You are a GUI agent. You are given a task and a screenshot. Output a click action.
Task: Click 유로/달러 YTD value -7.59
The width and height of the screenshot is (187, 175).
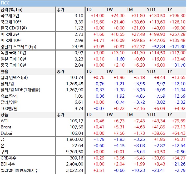(160, 96)
